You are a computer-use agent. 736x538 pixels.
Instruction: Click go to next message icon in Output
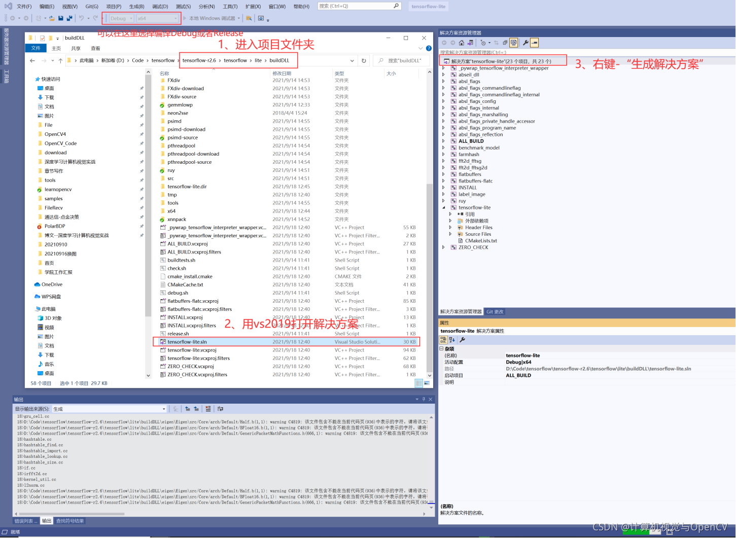coord(196,409)
